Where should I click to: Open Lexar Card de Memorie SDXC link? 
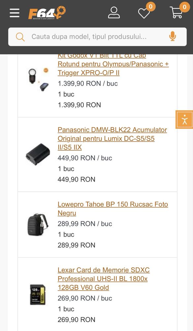click(104, 279)
